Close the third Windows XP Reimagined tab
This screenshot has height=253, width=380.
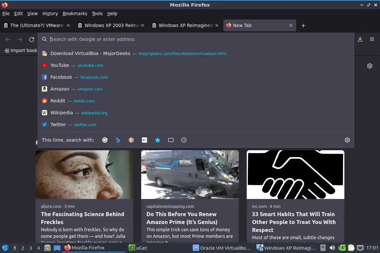point(217,25)
